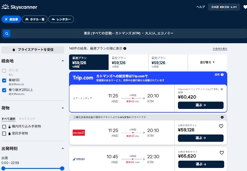Select the 最短プラン tab
Screen dimensions: 247x171
168,62
